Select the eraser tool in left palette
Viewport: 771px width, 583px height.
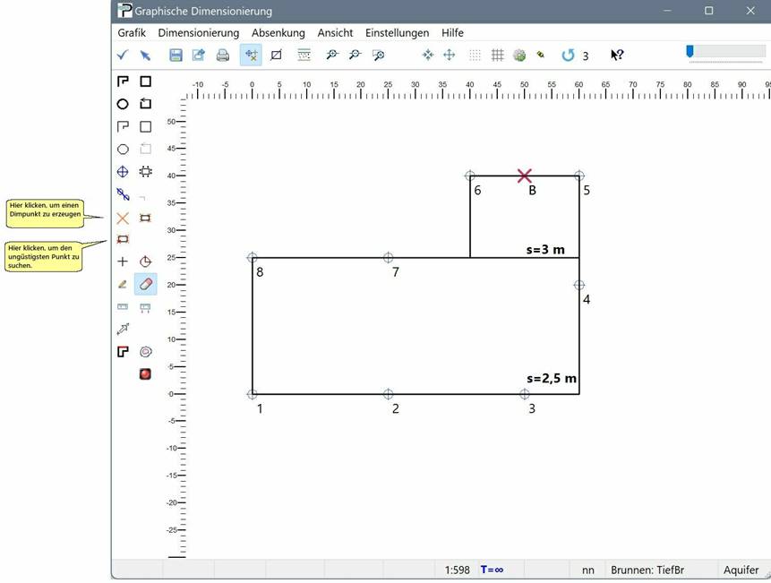coord(145,284)
